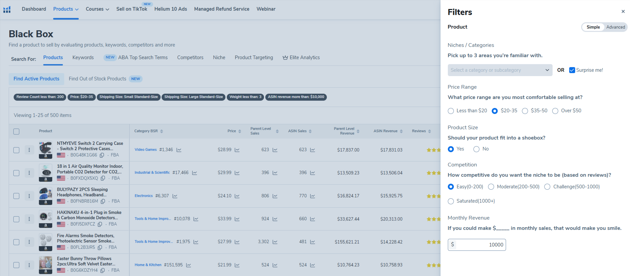Open Helium 10 Ads page
Viewport: 630px width, 276px height.
tap(171, 9)
